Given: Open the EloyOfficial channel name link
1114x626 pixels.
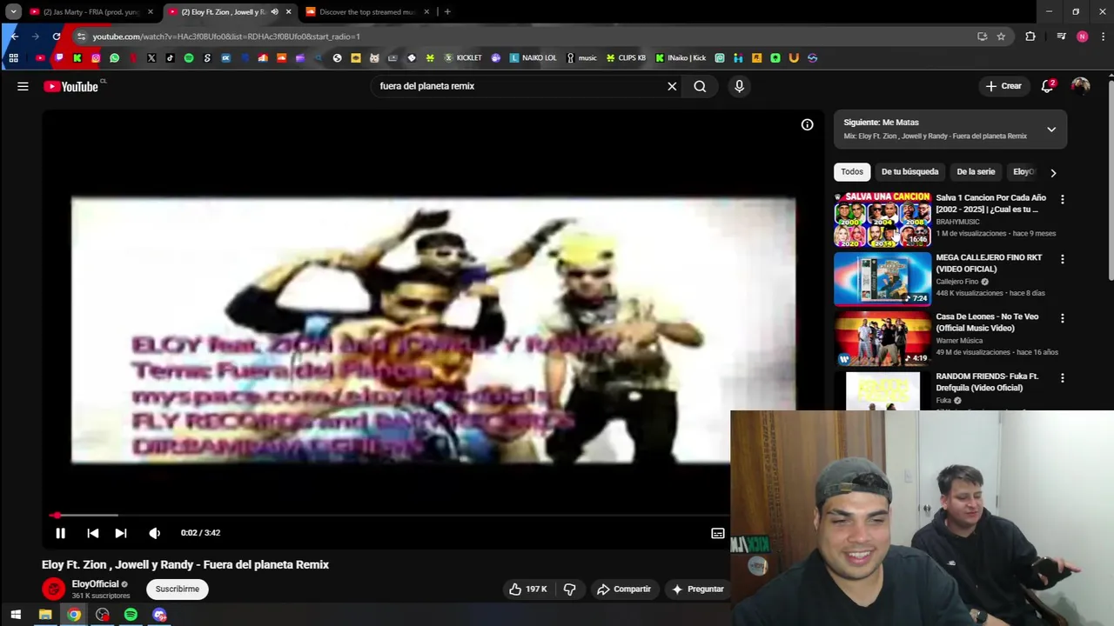Looking at the screenshot, I should pos(95,584).
